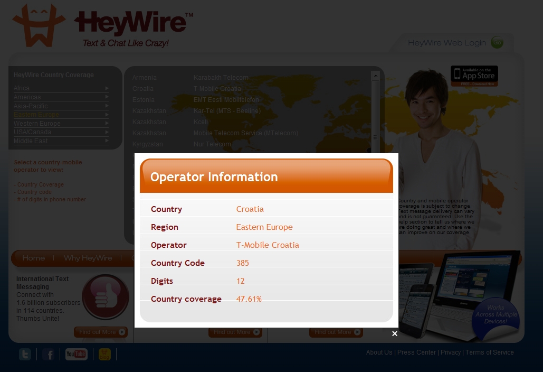
Task: Expand the Middle East region list
Action: point(61,141)
